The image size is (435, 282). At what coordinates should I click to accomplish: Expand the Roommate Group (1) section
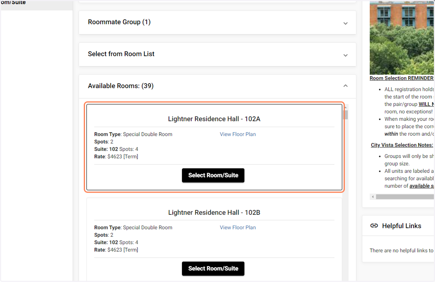coord(217,22)
